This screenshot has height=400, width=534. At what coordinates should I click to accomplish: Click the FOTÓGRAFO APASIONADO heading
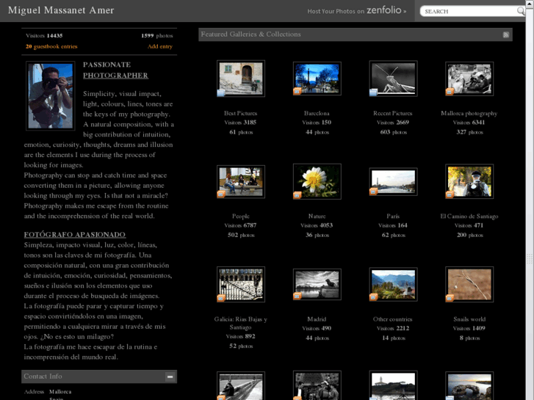(x=75, y=235)
